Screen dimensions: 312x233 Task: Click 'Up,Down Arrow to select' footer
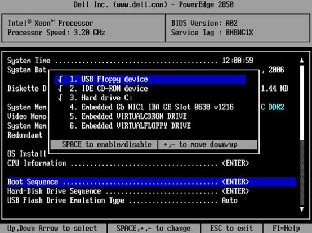point(52,229)
